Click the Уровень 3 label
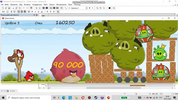This screenshot has height=100, width=178. point(12,23)
